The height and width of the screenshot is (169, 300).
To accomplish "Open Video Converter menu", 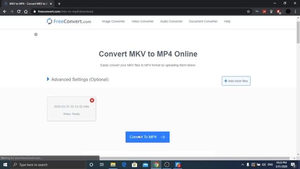I will 142,22.
